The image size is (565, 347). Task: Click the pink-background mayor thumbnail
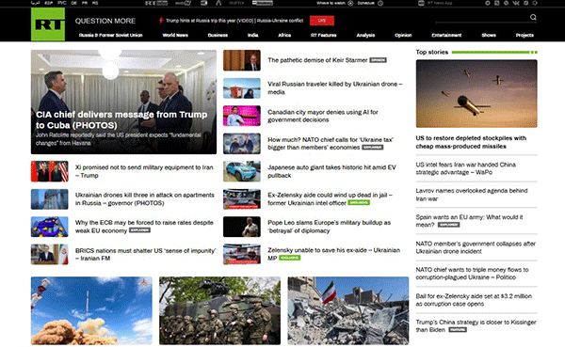[x=242, y=116]
